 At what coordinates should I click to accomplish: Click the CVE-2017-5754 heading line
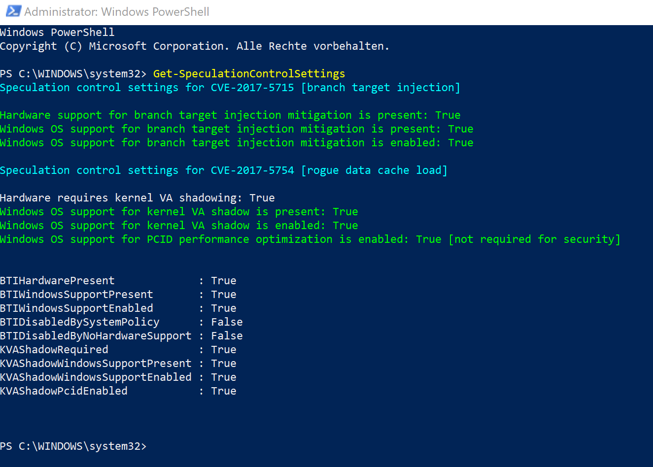[223, 170]
